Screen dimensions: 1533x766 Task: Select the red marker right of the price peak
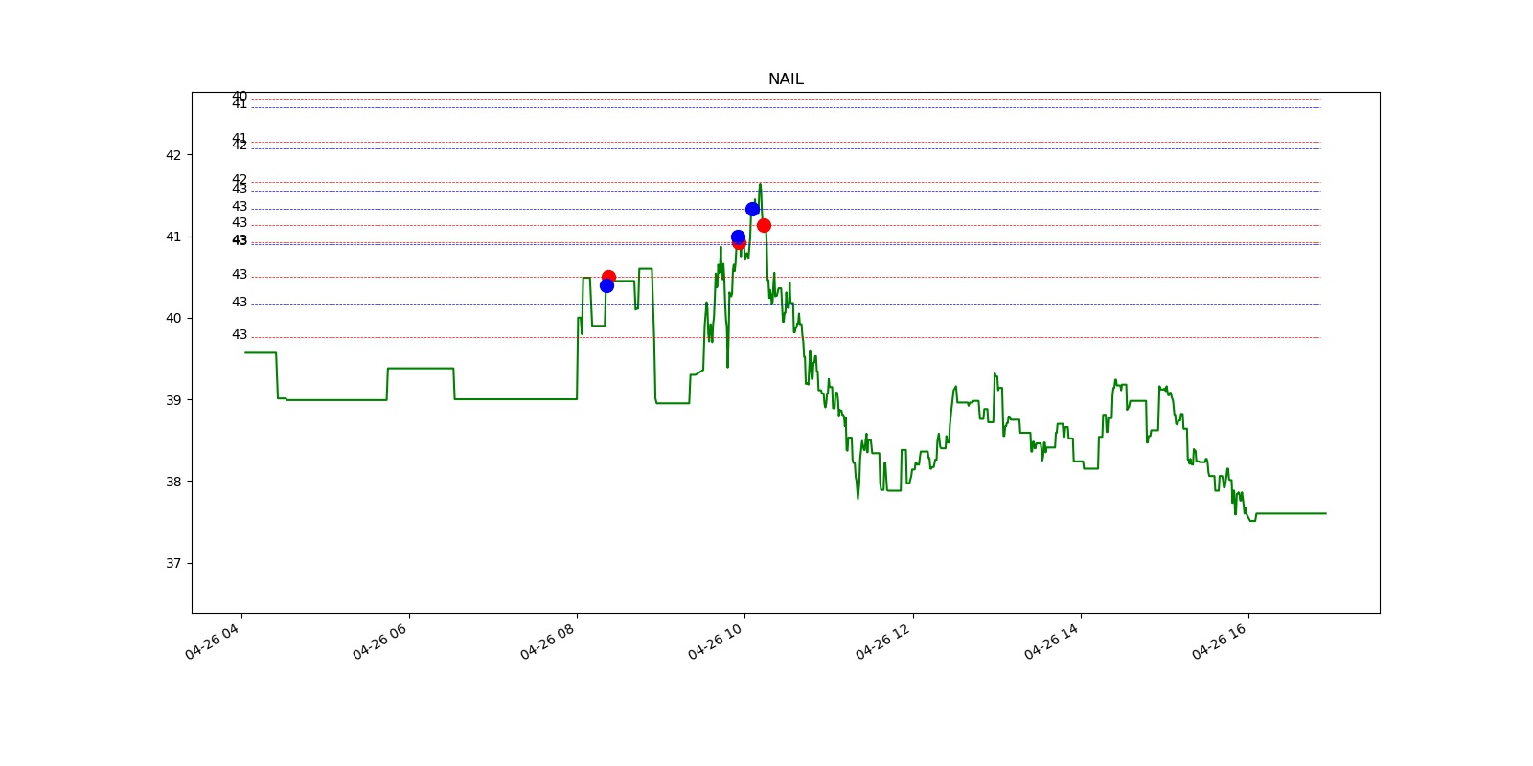coord(764,225)
